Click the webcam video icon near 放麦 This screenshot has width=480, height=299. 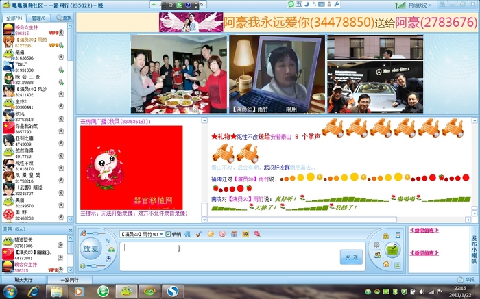[x=108, y=259]
